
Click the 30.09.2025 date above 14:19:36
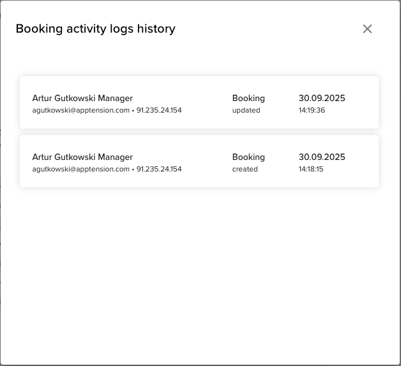(x=322, y=98)
